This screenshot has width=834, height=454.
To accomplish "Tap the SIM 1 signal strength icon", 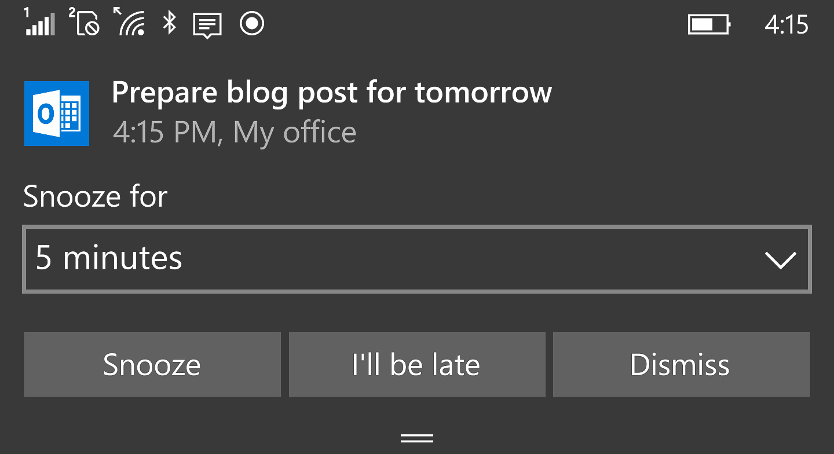I will pos(39,23).
